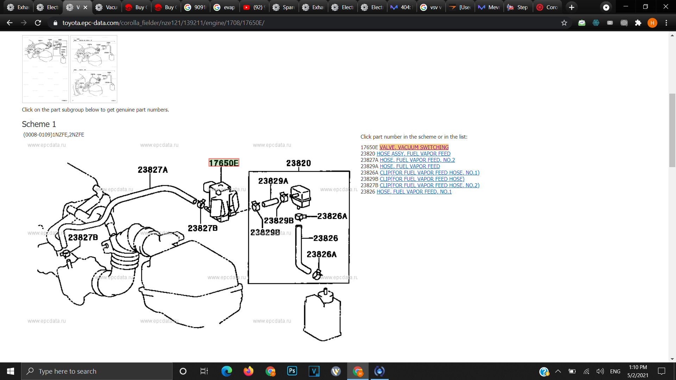Switch to the '9091' Google tab
The height and width of the screenshot is (380, 676).
(x=195, y=7)
